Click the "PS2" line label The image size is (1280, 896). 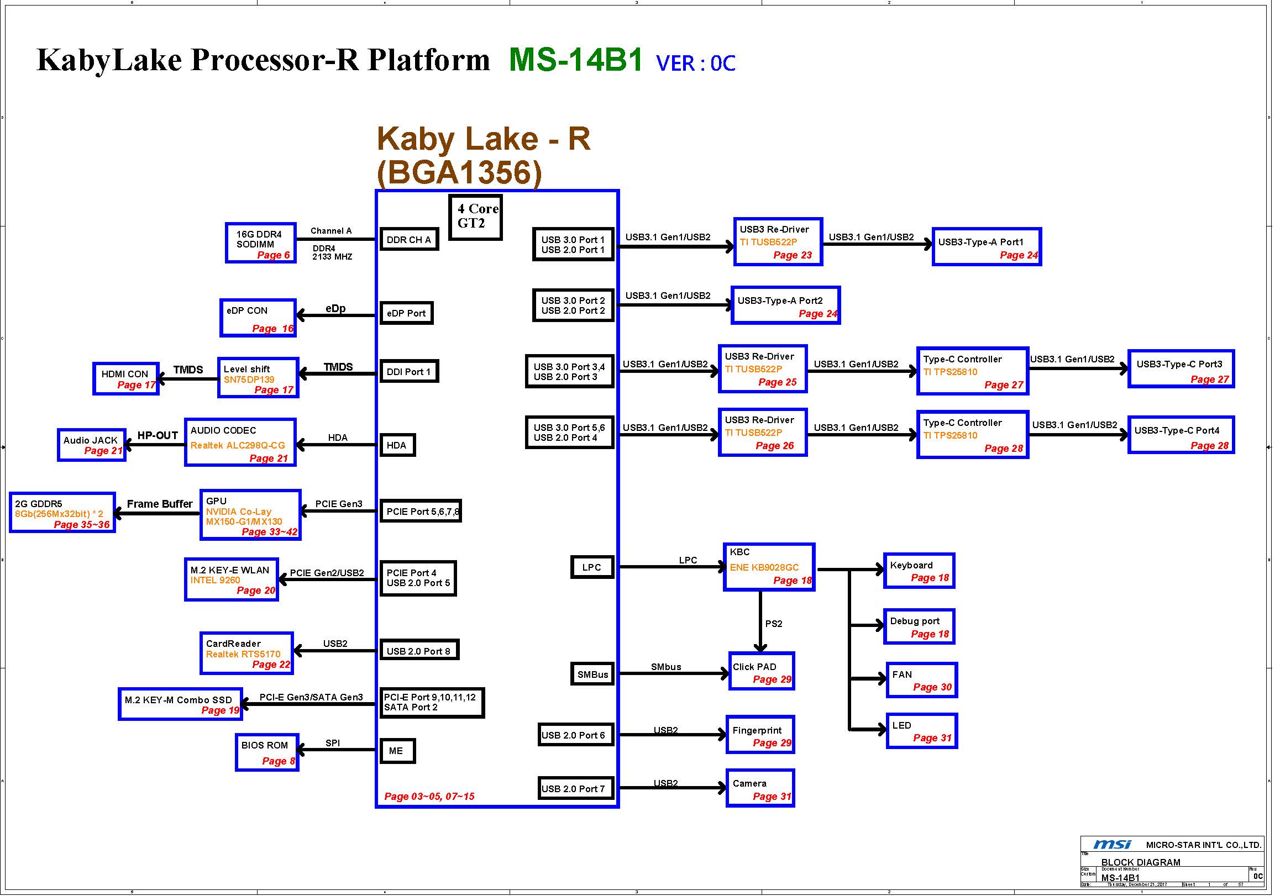point(774,624)
